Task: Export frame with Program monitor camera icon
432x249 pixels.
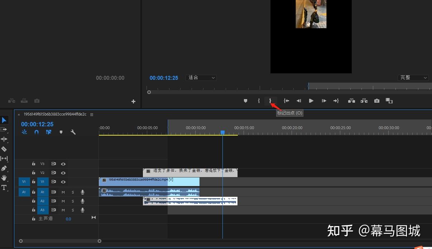Action: [377, 101]
